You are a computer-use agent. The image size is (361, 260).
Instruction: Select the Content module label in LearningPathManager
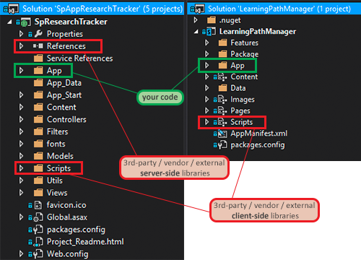[244, 77]
